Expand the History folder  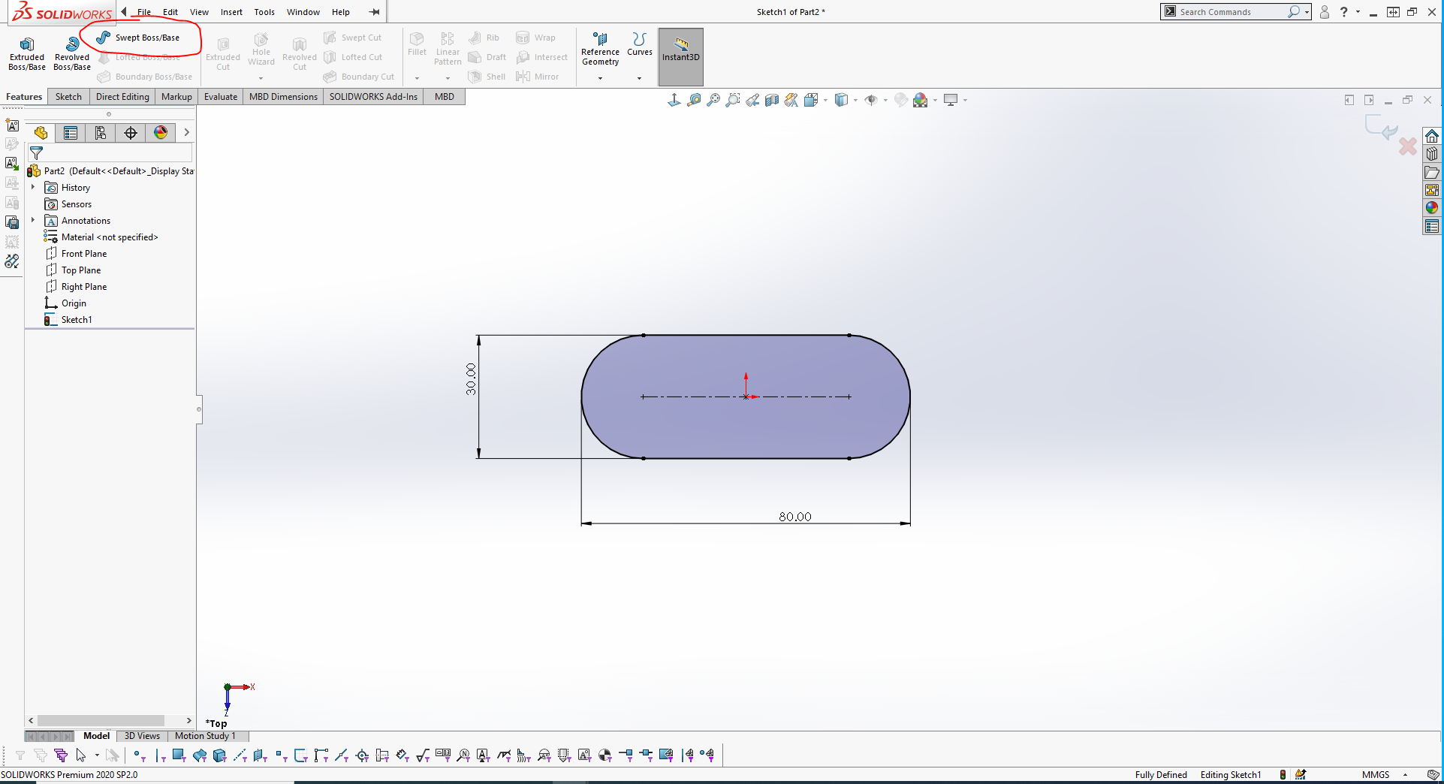click(x=33, y=187)
